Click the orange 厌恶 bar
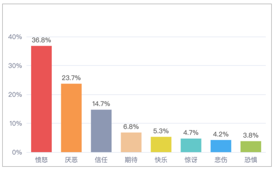This screenshot has height=169, width=274. click(71, 118)
